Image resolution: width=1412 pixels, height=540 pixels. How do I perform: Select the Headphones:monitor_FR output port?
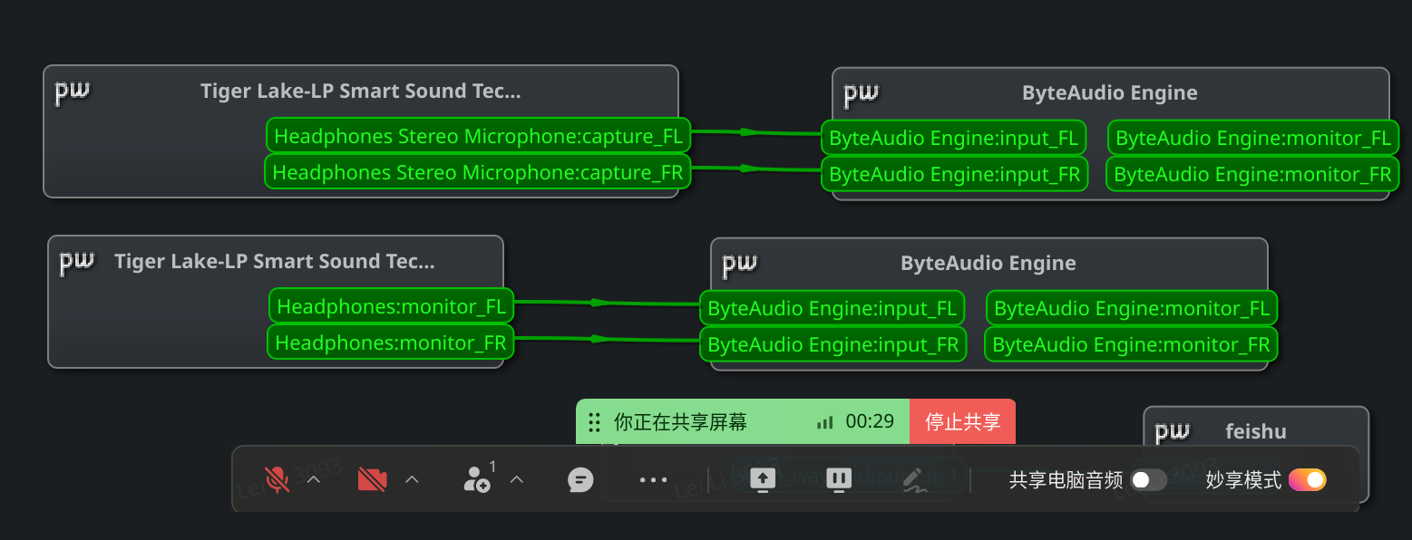[x=391, y=343]
